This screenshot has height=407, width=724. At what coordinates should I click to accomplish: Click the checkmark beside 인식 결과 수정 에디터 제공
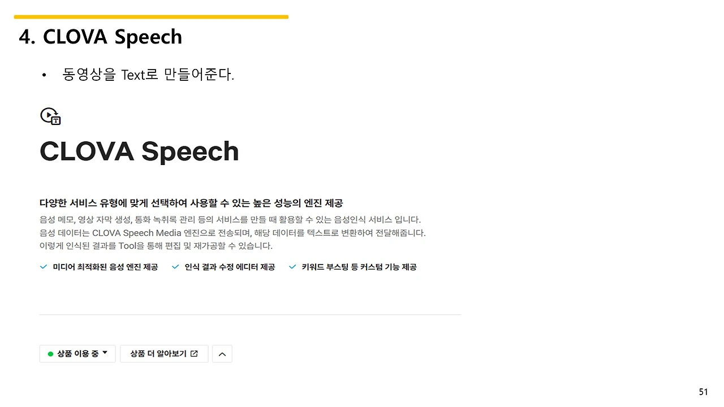pos(175,266)
